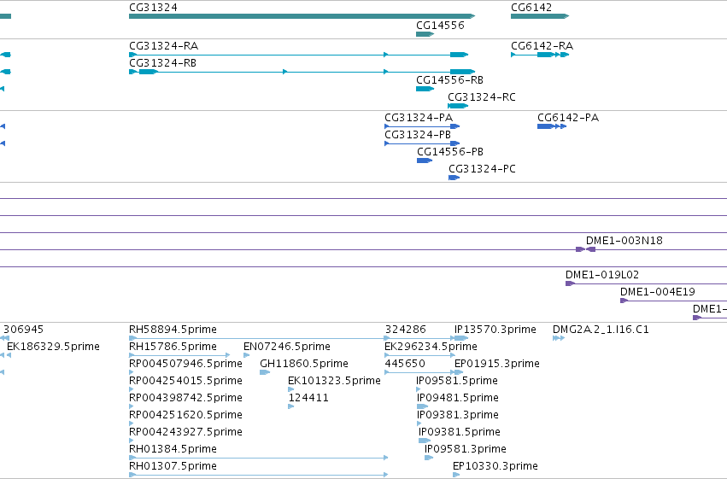Click the EP01915.3prime EST label
This screenshot has height=479, width=727.
tap(497, 364)
